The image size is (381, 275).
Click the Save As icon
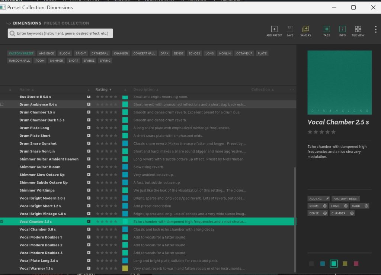pos(305,29)
